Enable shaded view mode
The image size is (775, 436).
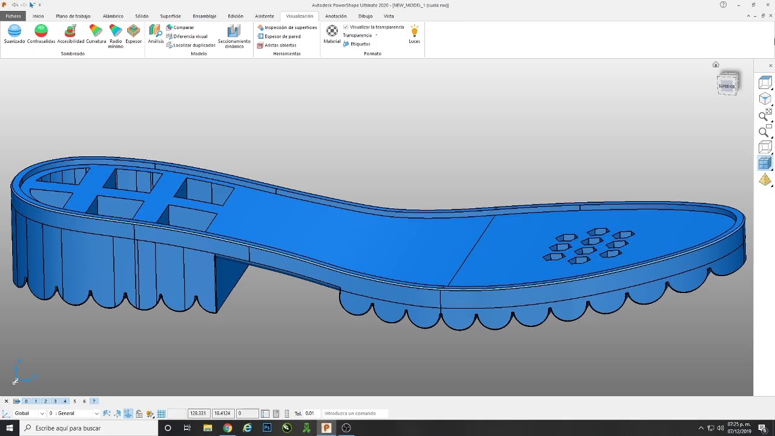tap(765, 163)
